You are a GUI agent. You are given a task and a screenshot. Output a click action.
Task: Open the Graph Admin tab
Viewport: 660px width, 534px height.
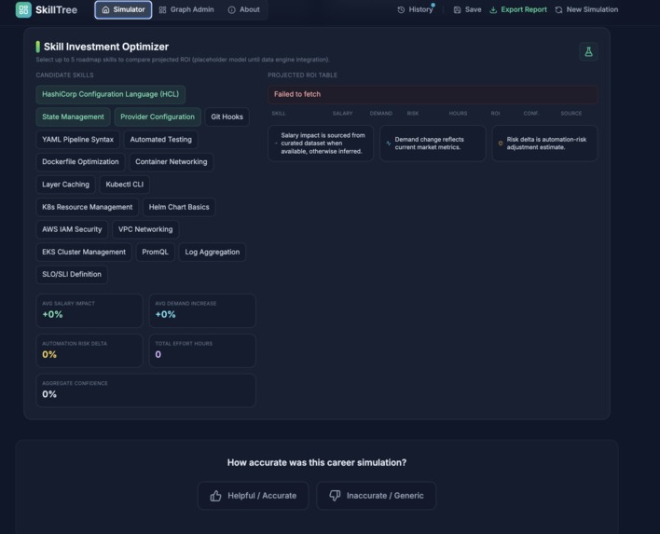point(186,9)
